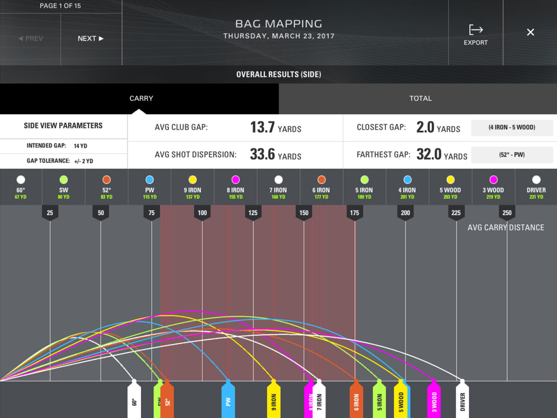Go back with the Prev button

click(31, 38)
